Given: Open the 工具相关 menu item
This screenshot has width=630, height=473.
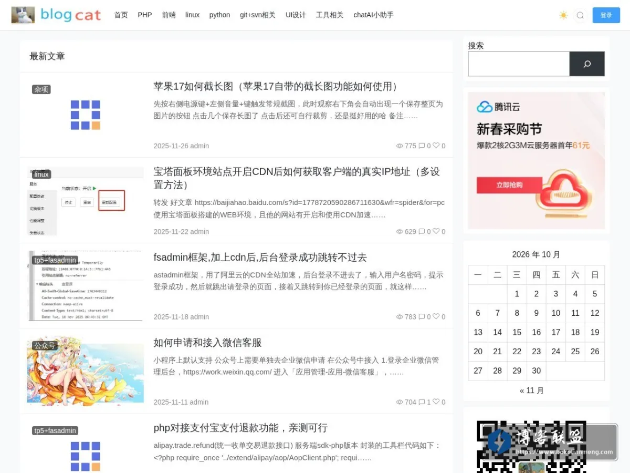Looking at the screenshot, I should 330,15.
